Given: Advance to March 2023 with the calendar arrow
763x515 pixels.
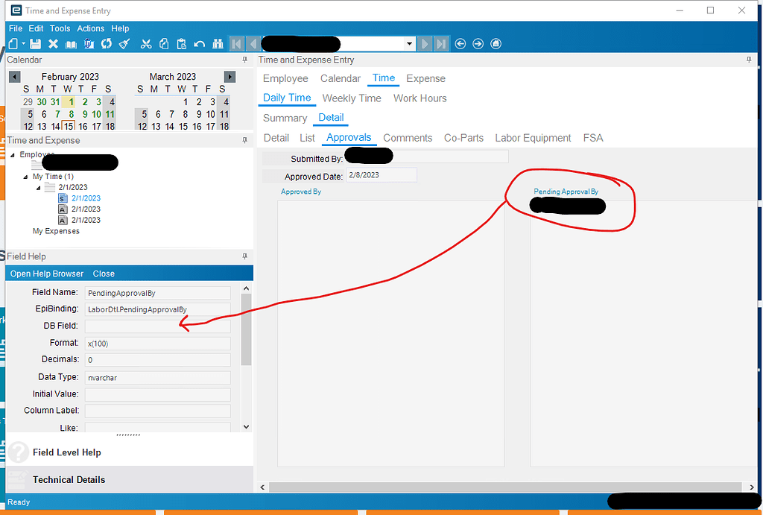Looking at the screenshot, I should tap(229, 76).
